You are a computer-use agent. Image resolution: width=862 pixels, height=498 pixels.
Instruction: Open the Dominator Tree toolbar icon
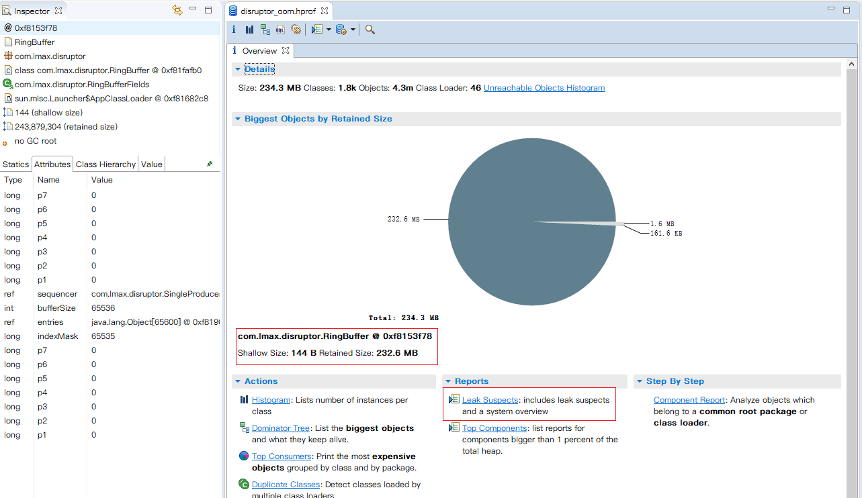pyautogui.click(x=265, y=30)
